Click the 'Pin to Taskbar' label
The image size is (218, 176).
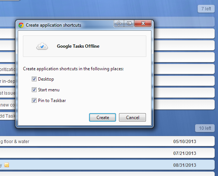pos(52,101)
